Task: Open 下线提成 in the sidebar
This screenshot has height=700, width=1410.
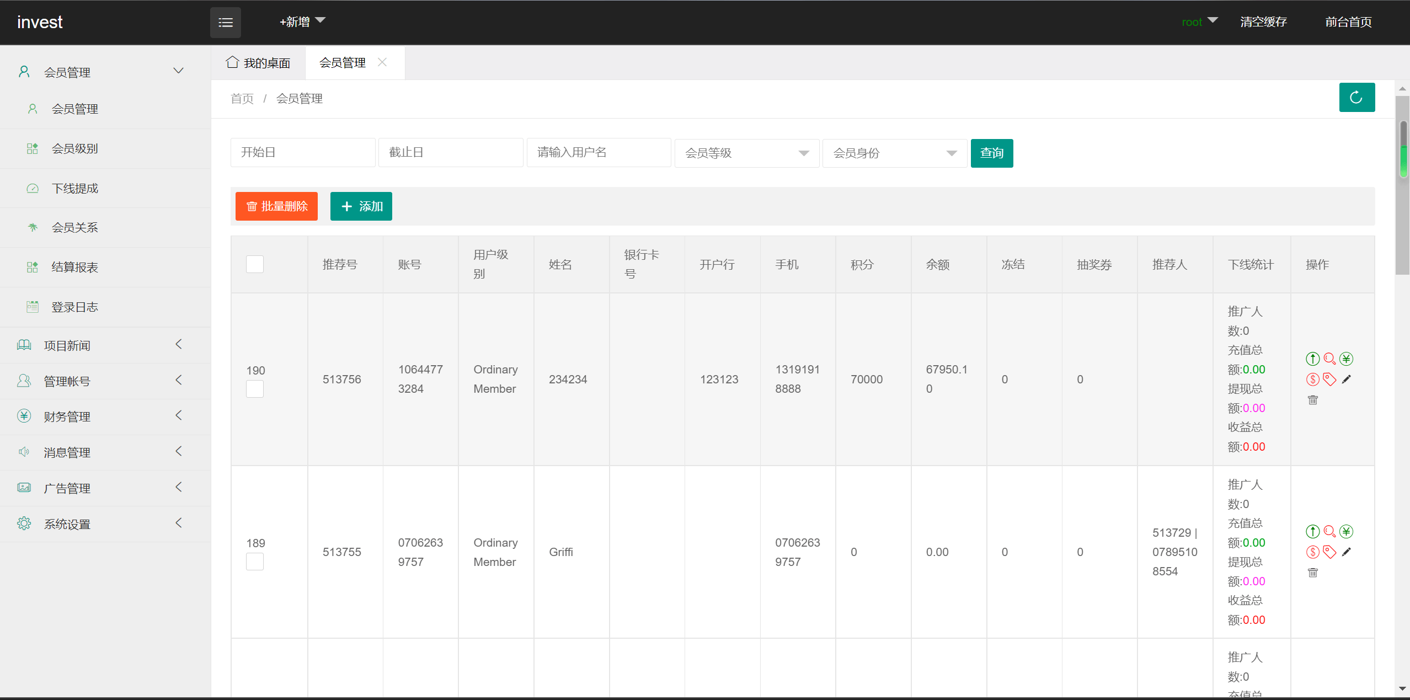Action: [x=105, y=188]
